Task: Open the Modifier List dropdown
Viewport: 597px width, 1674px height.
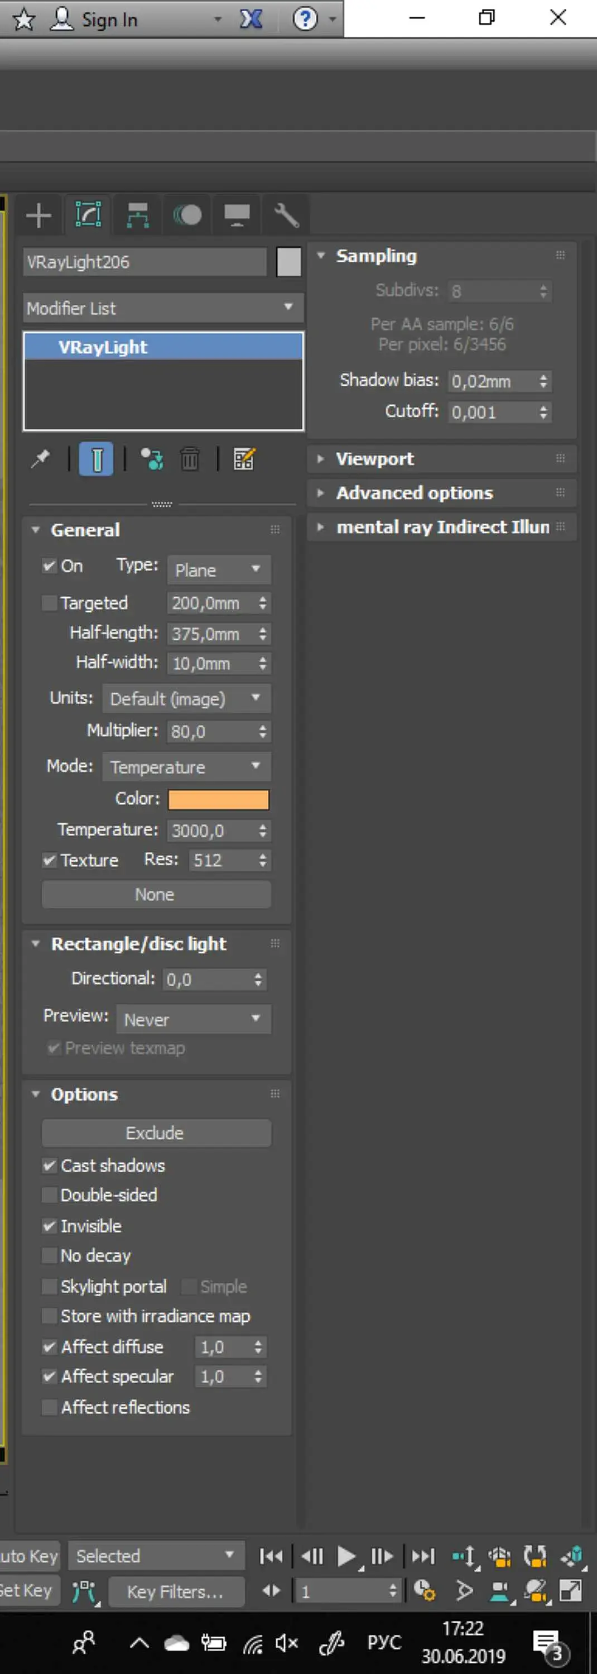Action: [x=162, y=308]
